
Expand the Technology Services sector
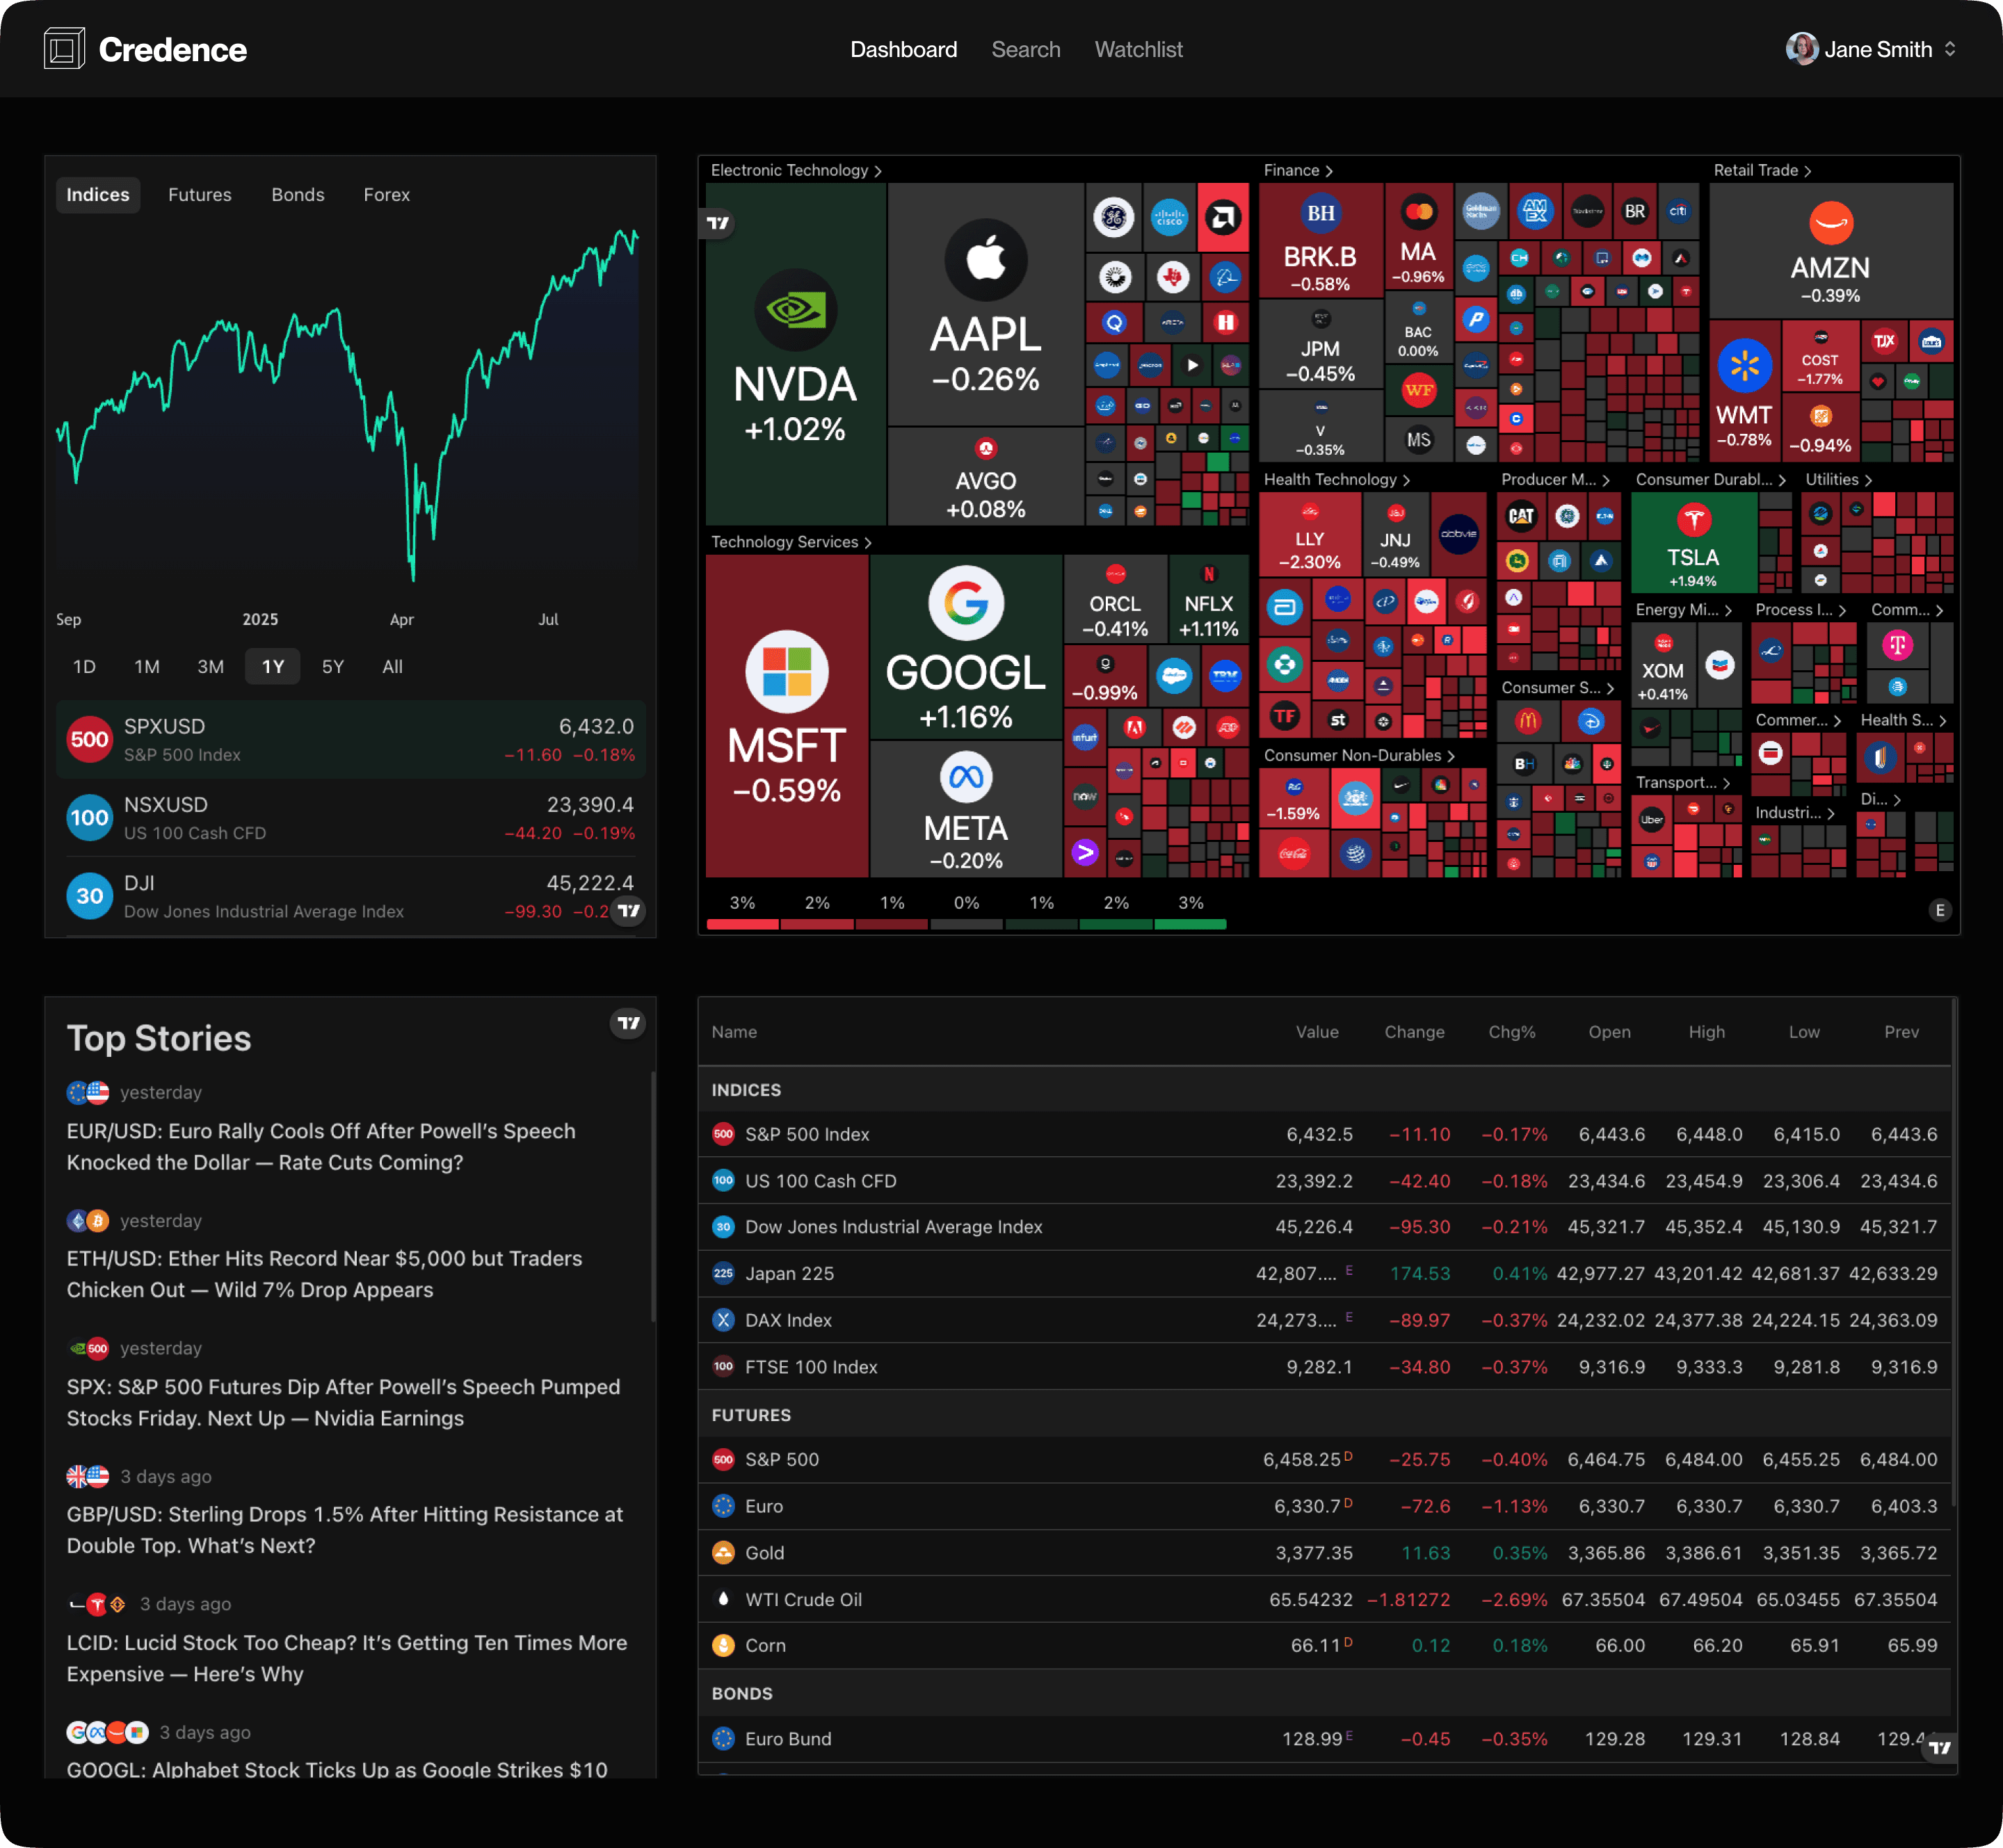[791, 542]
